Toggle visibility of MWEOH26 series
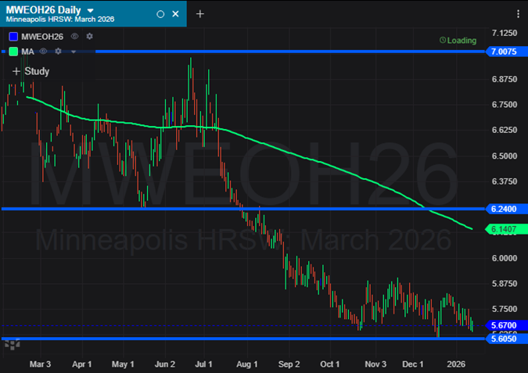The image size is (528, 373). (75, 36)
